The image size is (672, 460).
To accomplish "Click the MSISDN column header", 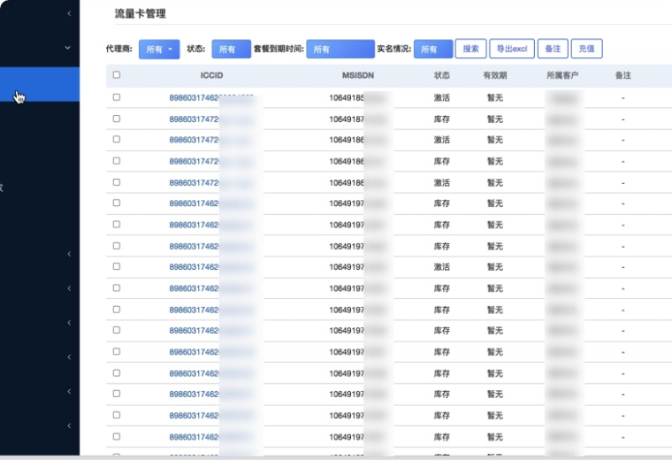I will pos(357,75).
